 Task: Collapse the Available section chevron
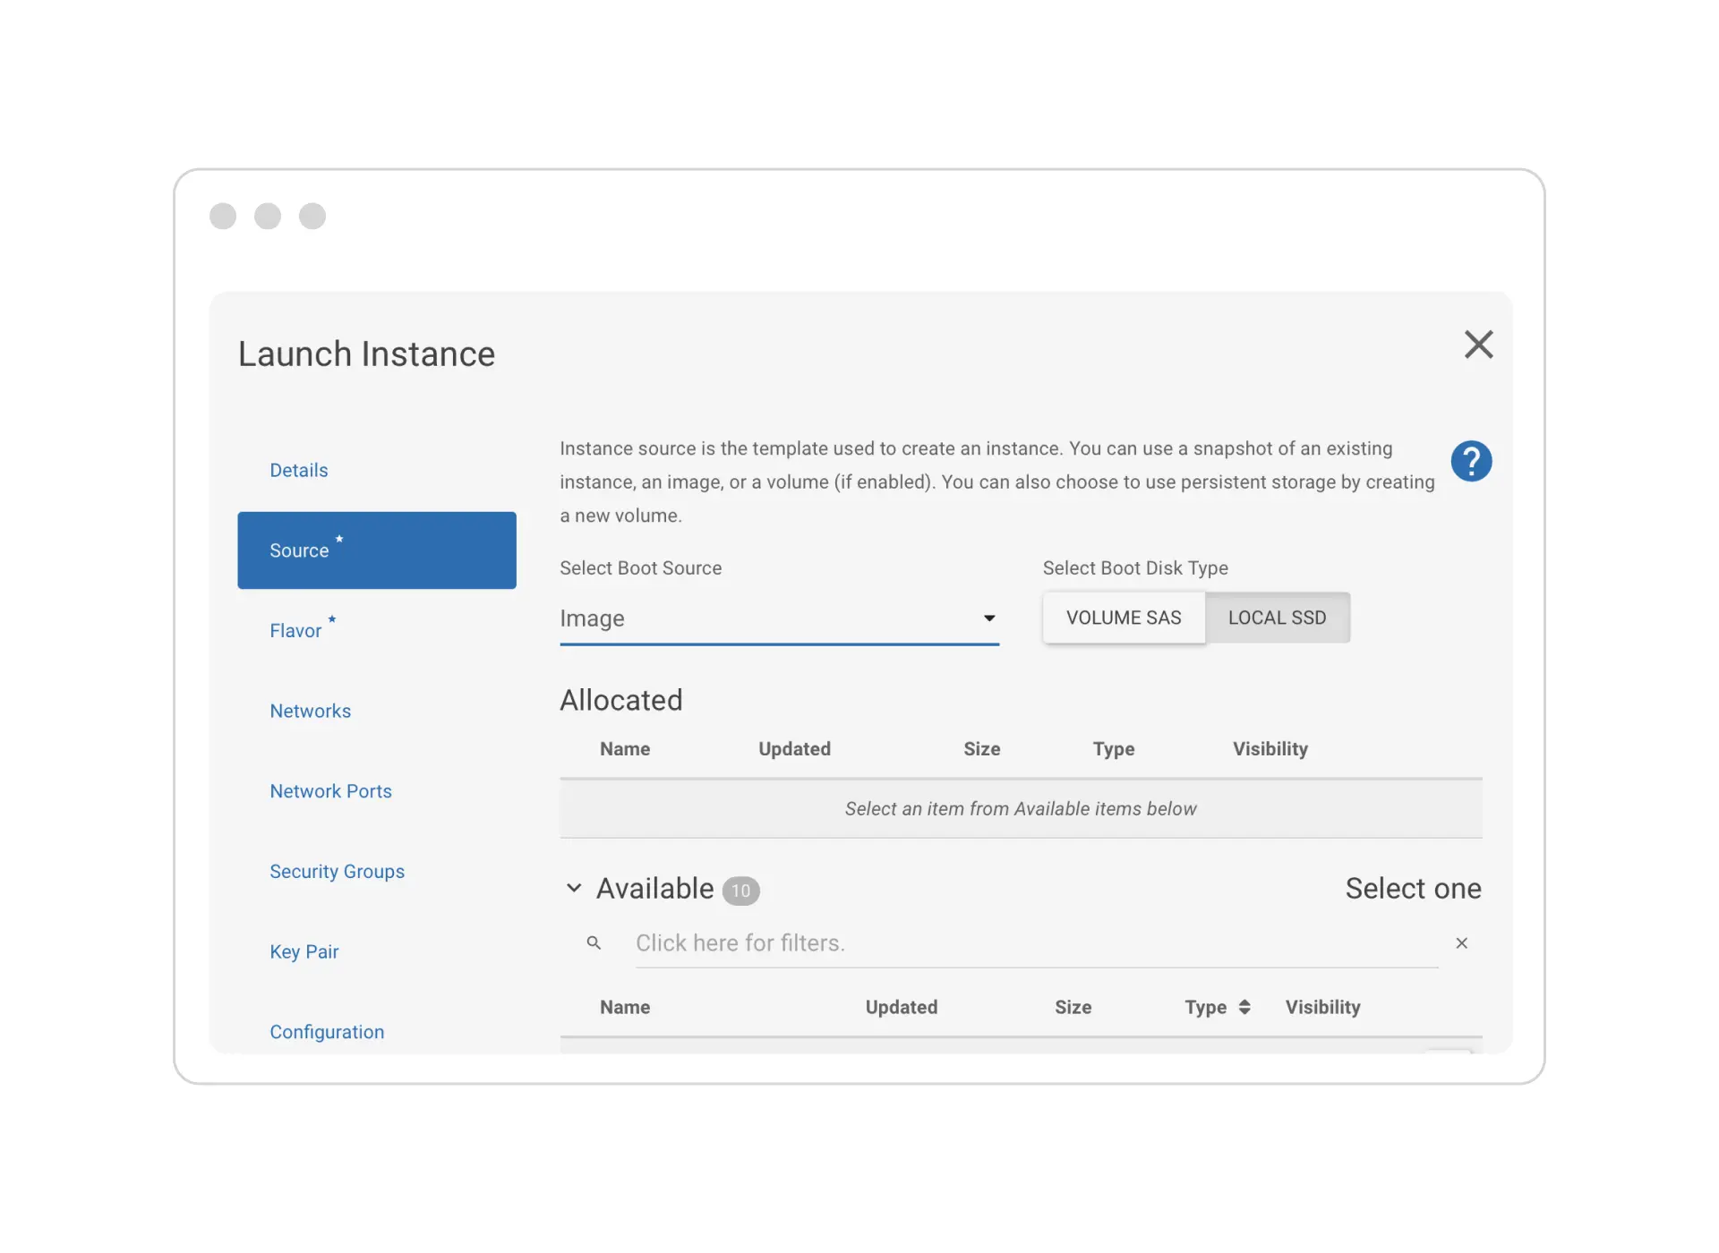pyautogui.click(x=574, y=888)
